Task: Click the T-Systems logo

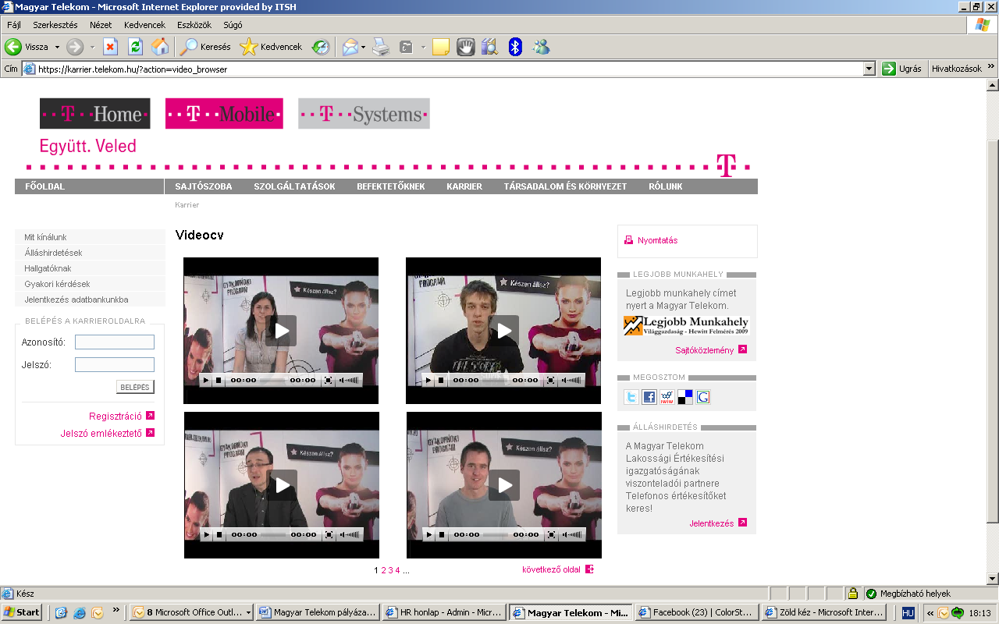Action: tap(364, 114)
